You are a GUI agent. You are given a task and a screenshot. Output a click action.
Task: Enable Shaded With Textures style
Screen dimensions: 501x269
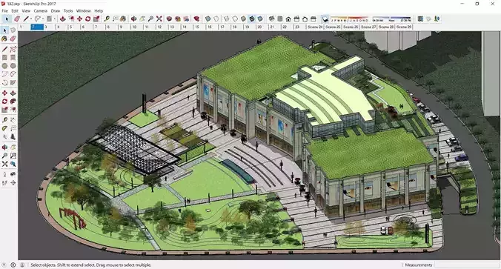click(252, 19)
